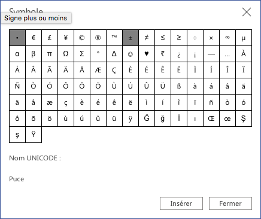Viewport: 261px width, 219px height.
Task: Select the capital Ç cedilla character
Action: (x=114, y=70)
